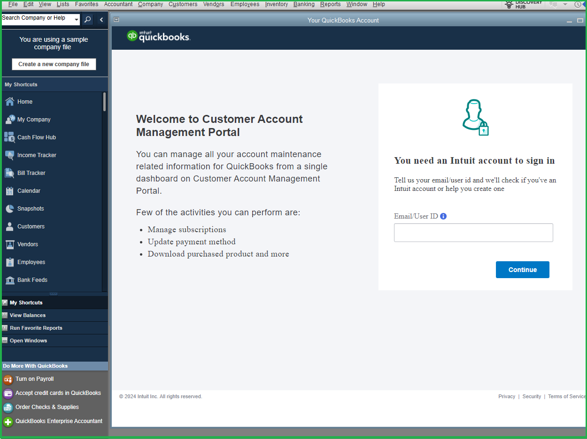
Task: Enable Payroll via Turn on Payroll
Action: pos(34,378)
